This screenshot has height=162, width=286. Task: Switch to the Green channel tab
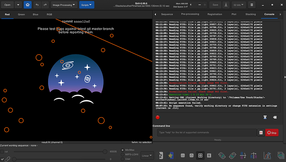pyautogui.click(x=21, y=15)
